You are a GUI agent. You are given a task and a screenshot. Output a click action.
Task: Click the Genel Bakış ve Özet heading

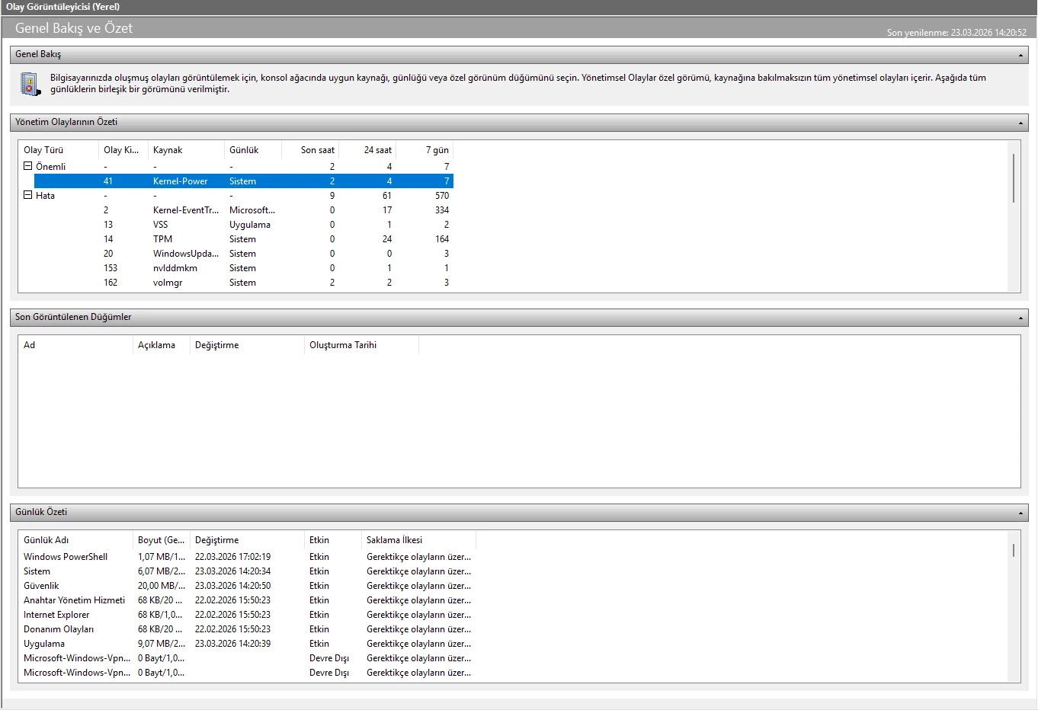74,28
